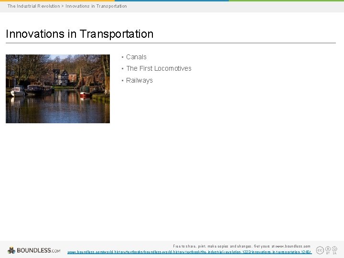Click the CC Attribution BY icon
Image resolution: width=344 pixels, height=258 pixels.
pyautogui.click(x=328, y=250)
